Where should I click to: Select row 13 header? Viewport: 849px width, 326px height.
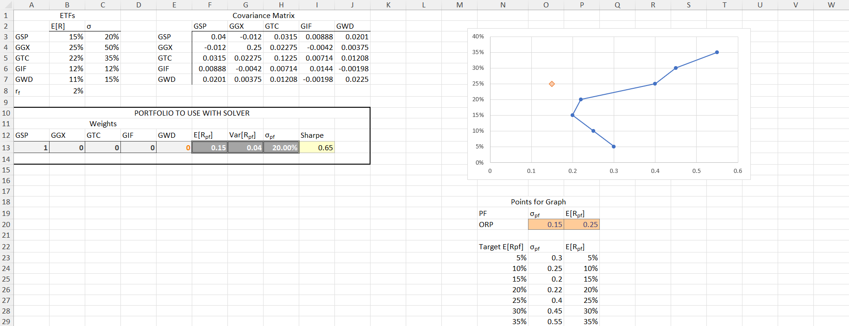point(6,148)
